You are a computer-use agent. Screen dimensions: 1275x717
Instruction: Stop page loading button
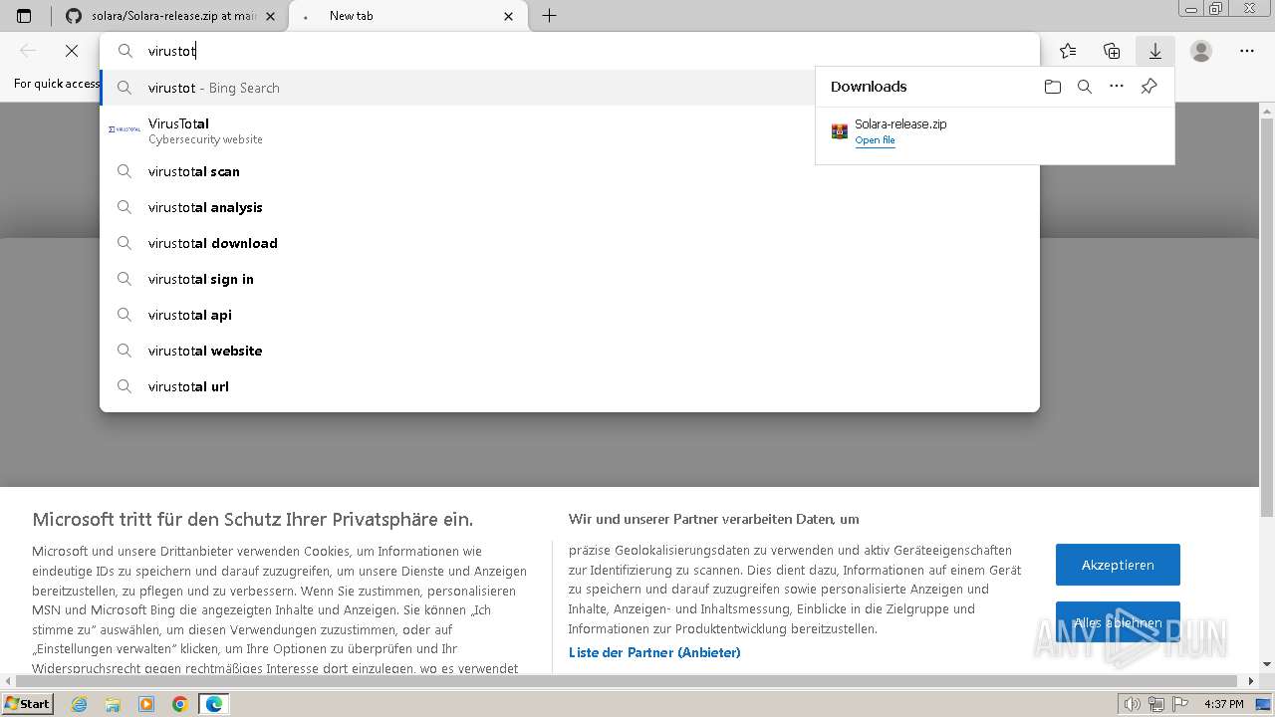click(72, 51)
